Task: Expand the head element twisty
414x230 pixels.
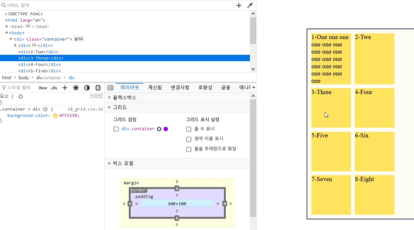Action: [6, 26]
